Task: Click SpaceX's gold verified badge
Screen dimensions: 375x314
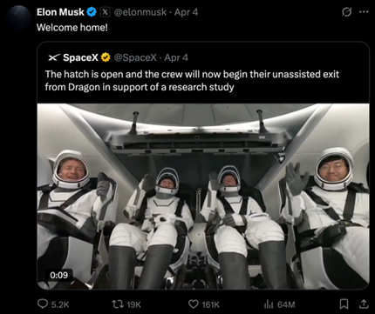Action: [x=106, y=57]
